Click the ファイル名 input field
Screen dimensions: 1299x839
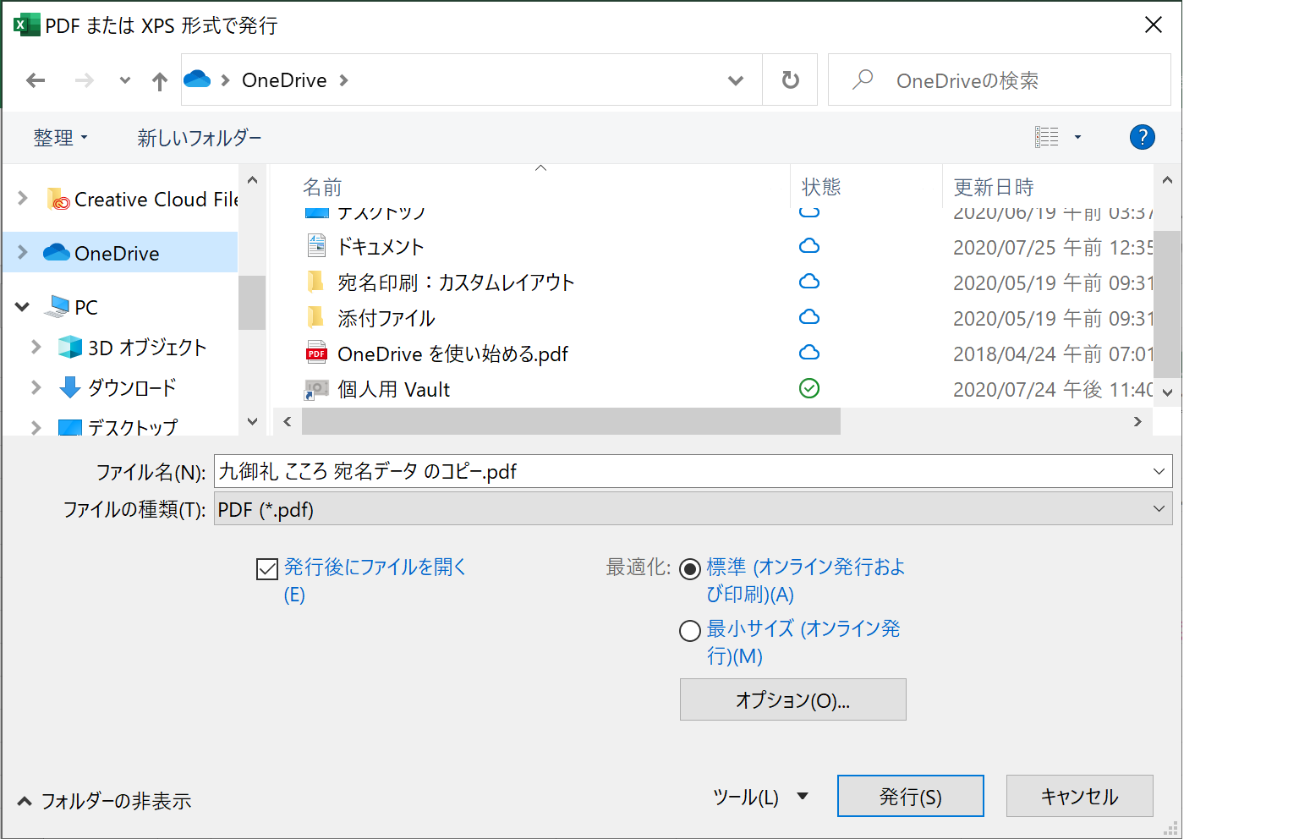click(x=677, y=472)
